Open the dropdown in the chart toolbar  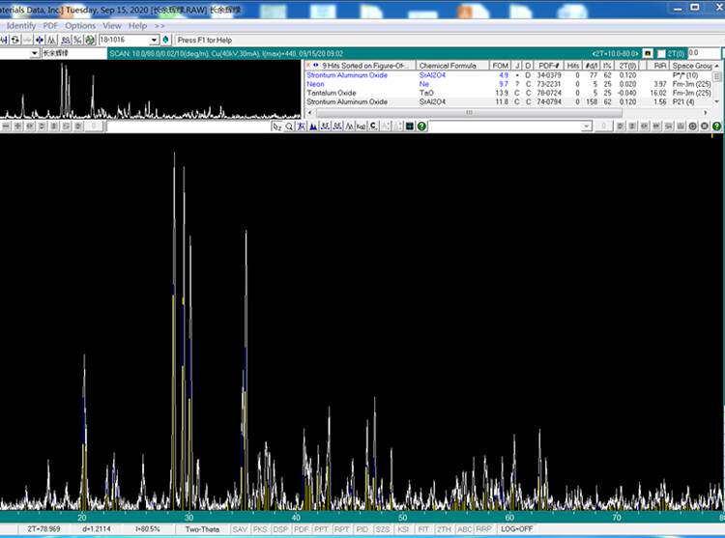(587, 127)
